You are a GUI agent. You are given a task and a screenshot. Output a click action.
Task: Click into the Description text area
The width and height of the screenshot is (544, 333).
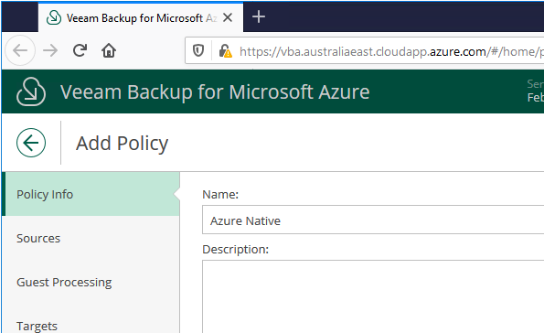point(373,296)
